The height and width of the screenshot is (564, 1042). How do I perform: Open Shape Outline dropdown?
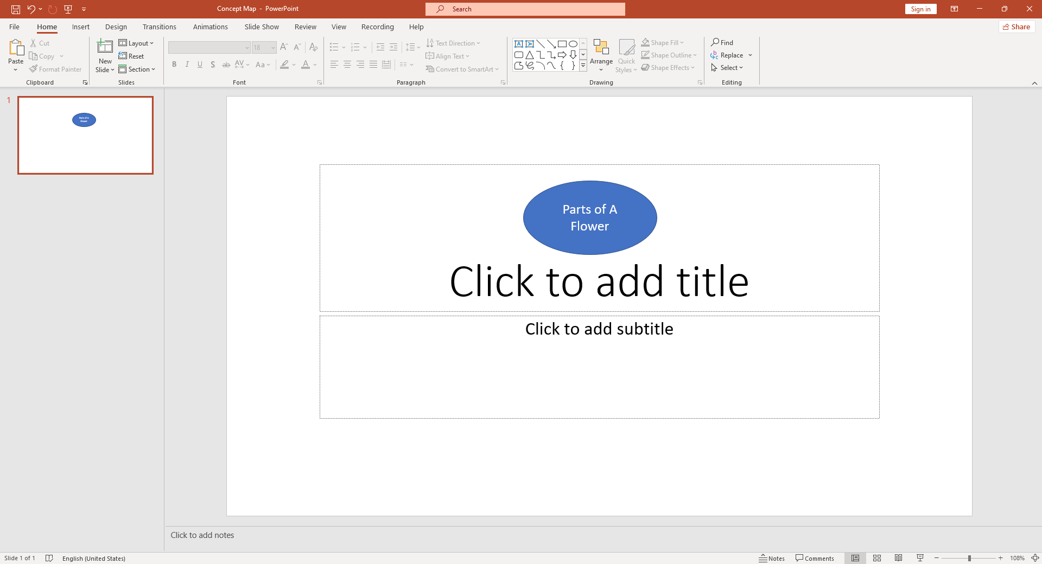click(669, 55)
